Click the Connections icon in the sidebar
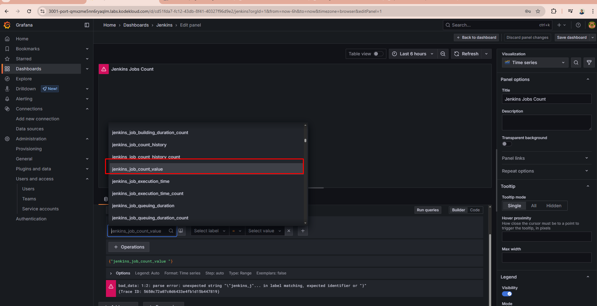The image size is (597, 306). 7,109
